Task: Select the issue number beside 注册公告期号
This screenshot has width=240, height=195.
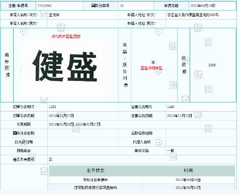Action: click(171, 107)
